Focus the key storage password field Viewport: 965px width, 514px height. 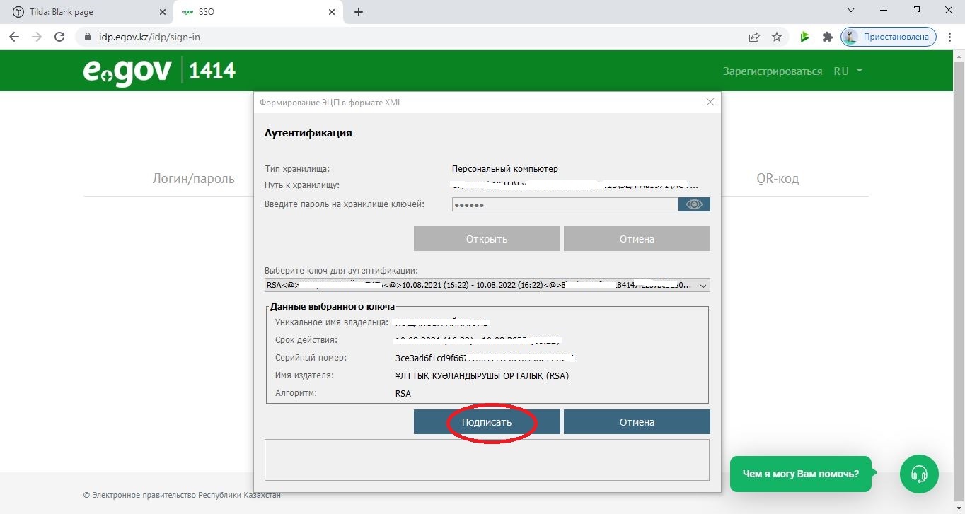click(565, 204)
